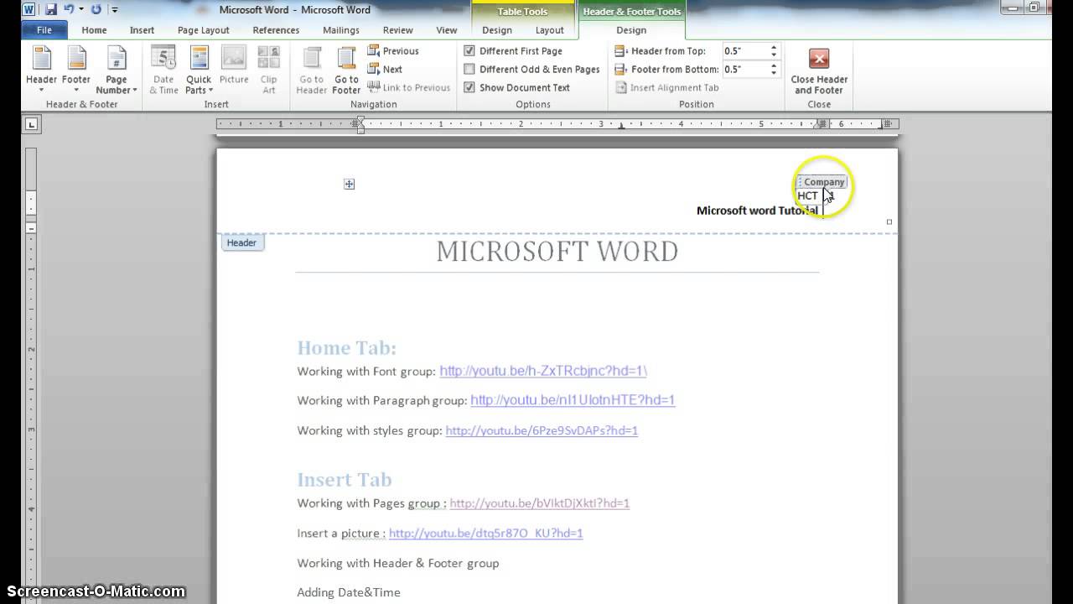Open the Footer dropdown gallery
This screenshot has height=604, width=1073.
click(75, 70)
